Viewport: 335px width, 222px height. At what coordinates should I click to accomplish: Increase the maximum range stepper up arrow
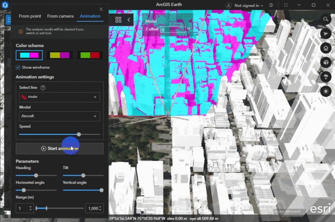coord(100,206)
